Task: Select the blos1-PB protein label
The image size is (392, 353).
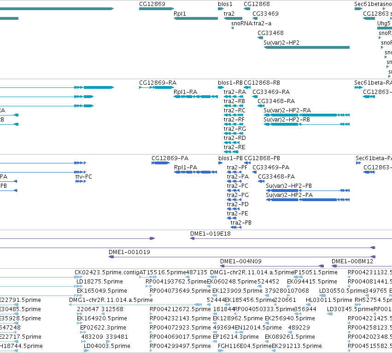Action: tap(230, 158)
